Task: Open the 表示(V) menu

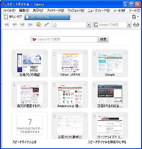Action: pyautogui.click(x=38, y=10)
